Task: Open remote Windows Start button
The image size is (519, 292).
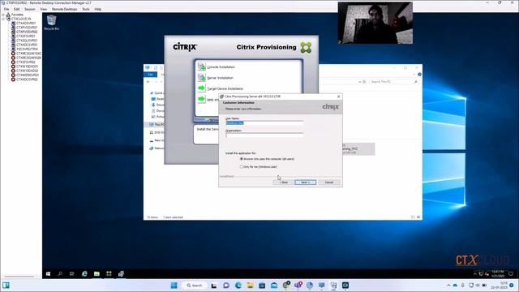Action: click(49, 274)
